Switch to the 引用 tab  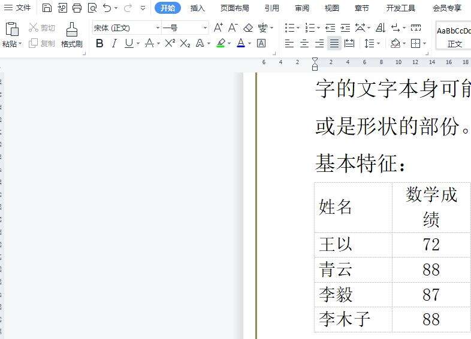point(272,8)
